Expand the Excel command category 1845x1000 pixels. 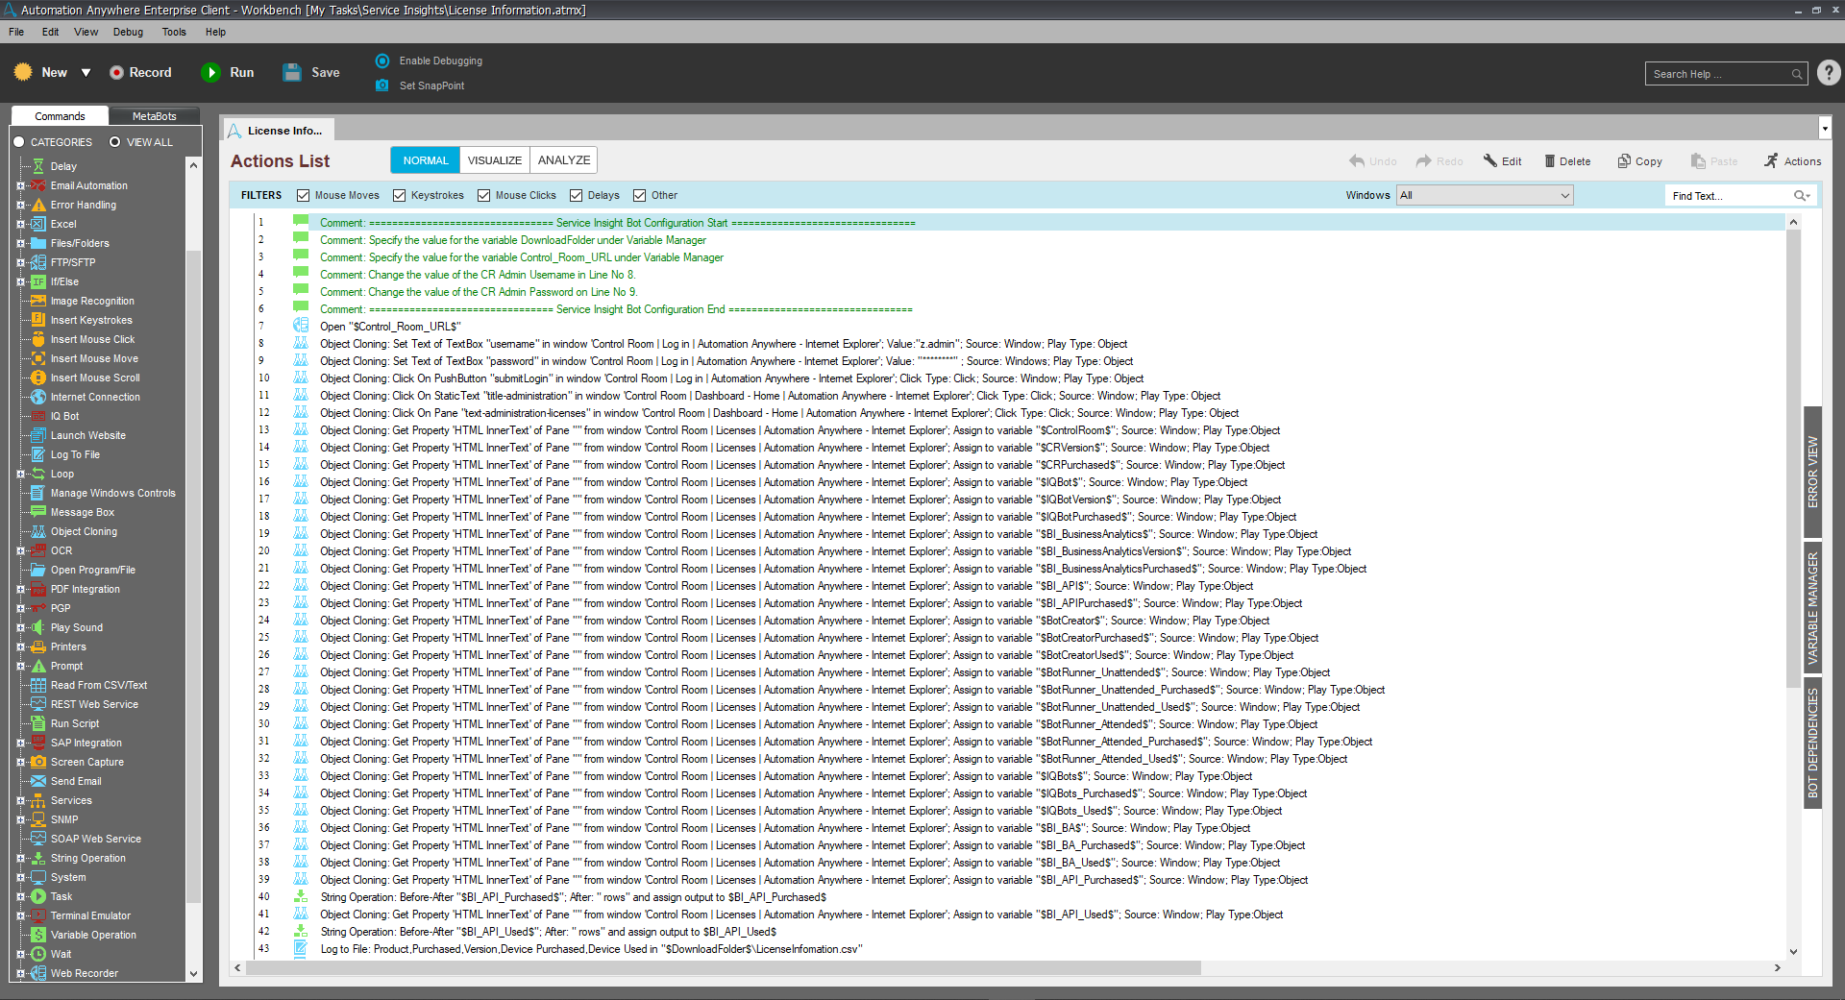[x=20, y=224]
